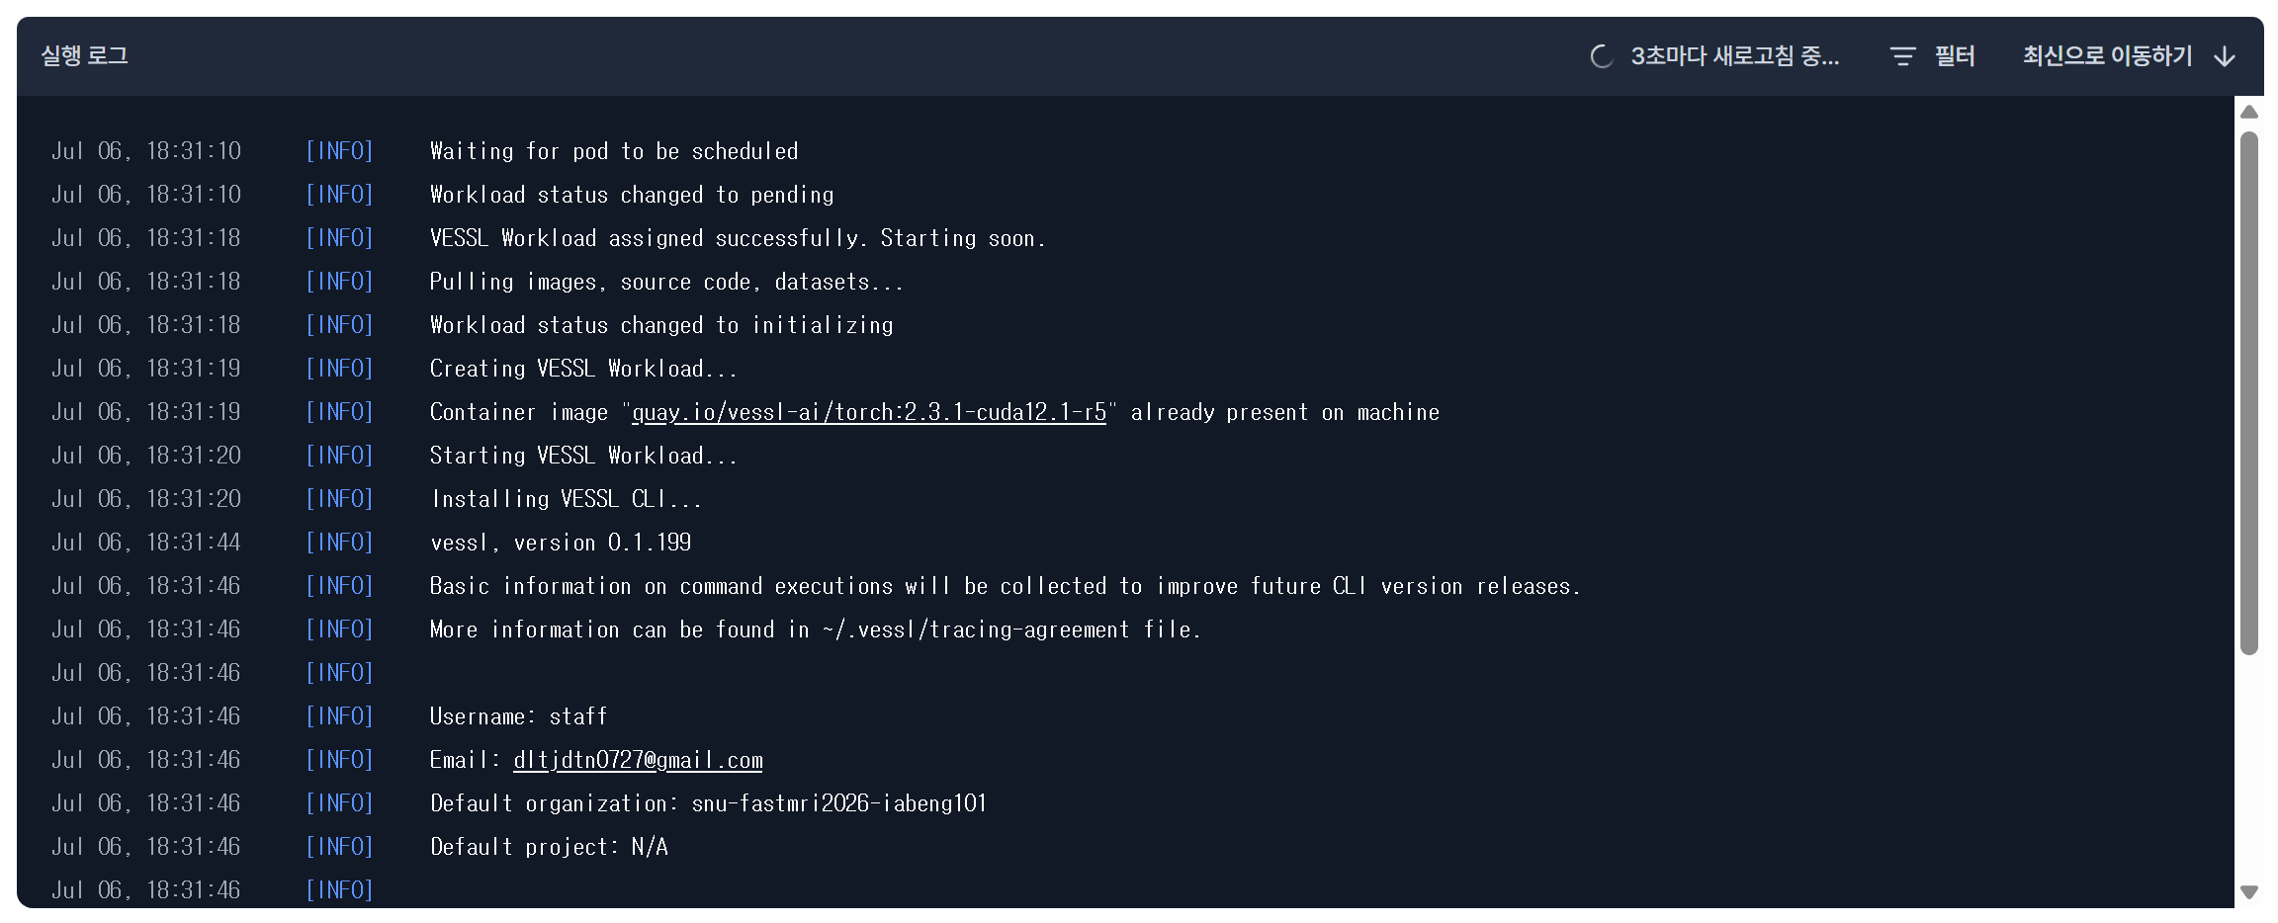The height and width of the screenshot is (923, 2278).
Task: Select the 'Default organization' log line
Action: pos(708,803)
